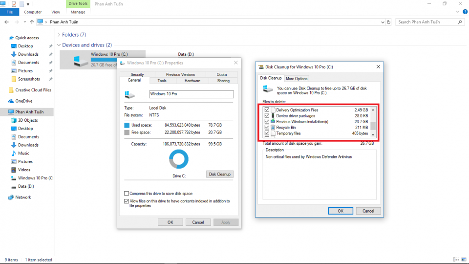This screenshot has height=264, width=469.
Task: Click Cancel in the Properties dialog
Action: point(198,222)
